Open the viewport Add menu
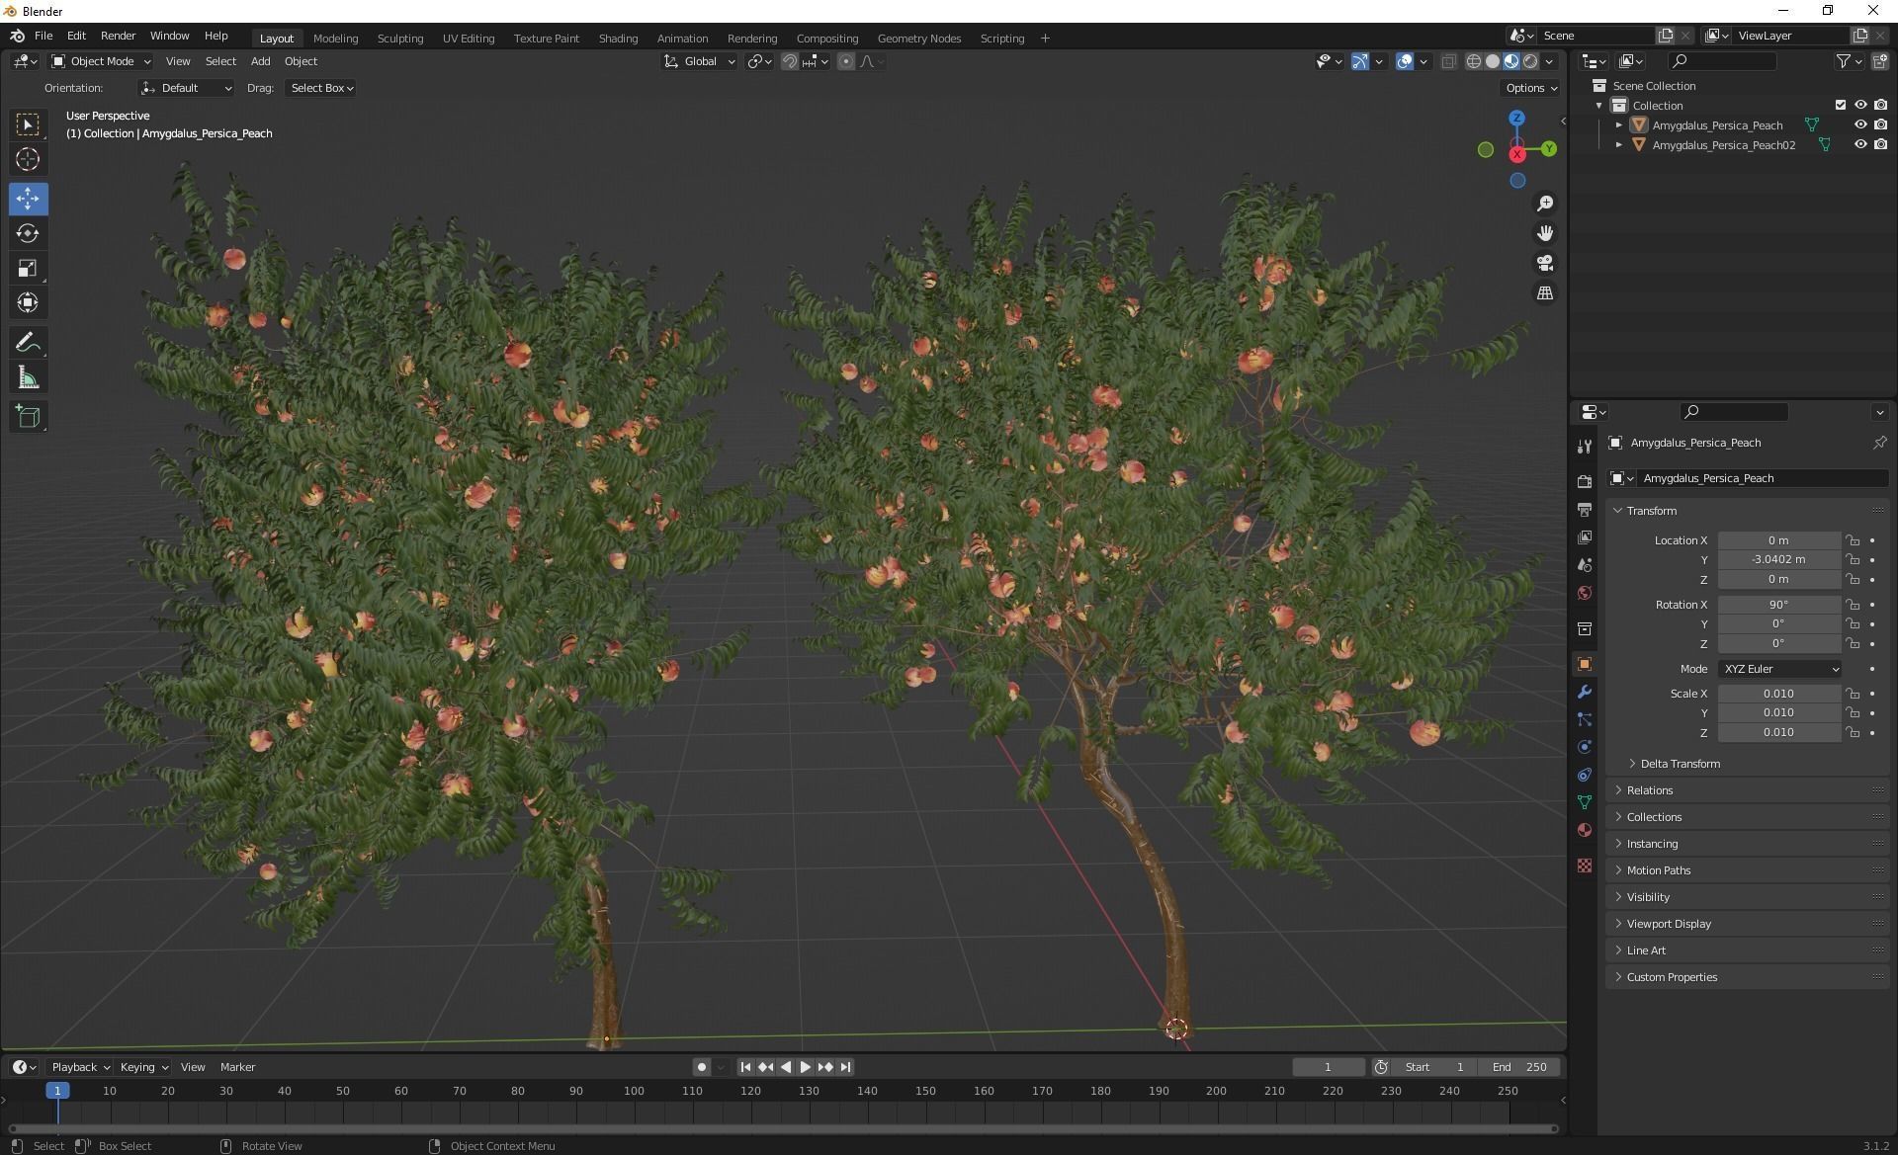This screenshot has height=1155, width=1898. click(260, 61)
